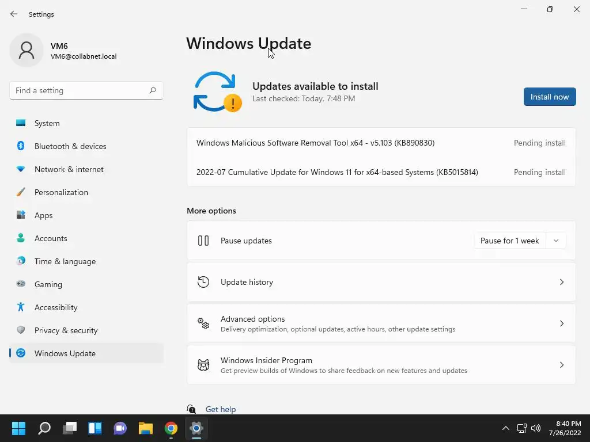Click the Update history clock icon
590x442 pixels.
click(203, 282)
